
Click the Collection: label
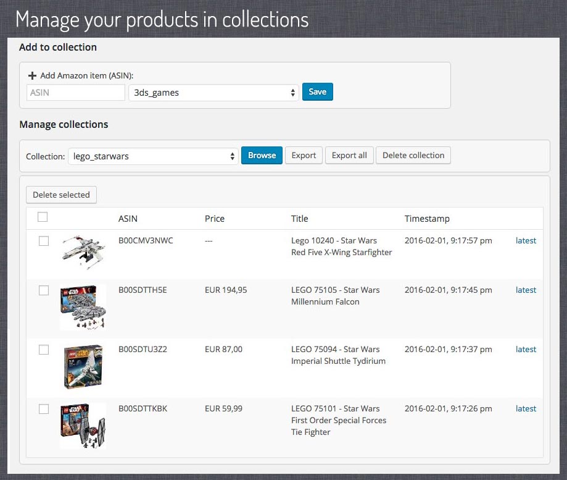tap(45, 156)
